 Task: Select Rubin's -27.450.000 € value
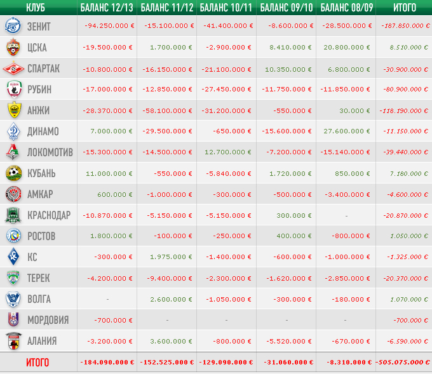click(x=226, y=90)
